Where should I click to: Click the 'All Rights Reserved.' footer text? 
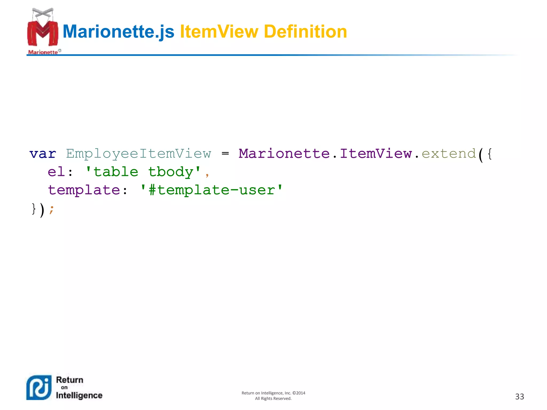click(x=273, y=399)
